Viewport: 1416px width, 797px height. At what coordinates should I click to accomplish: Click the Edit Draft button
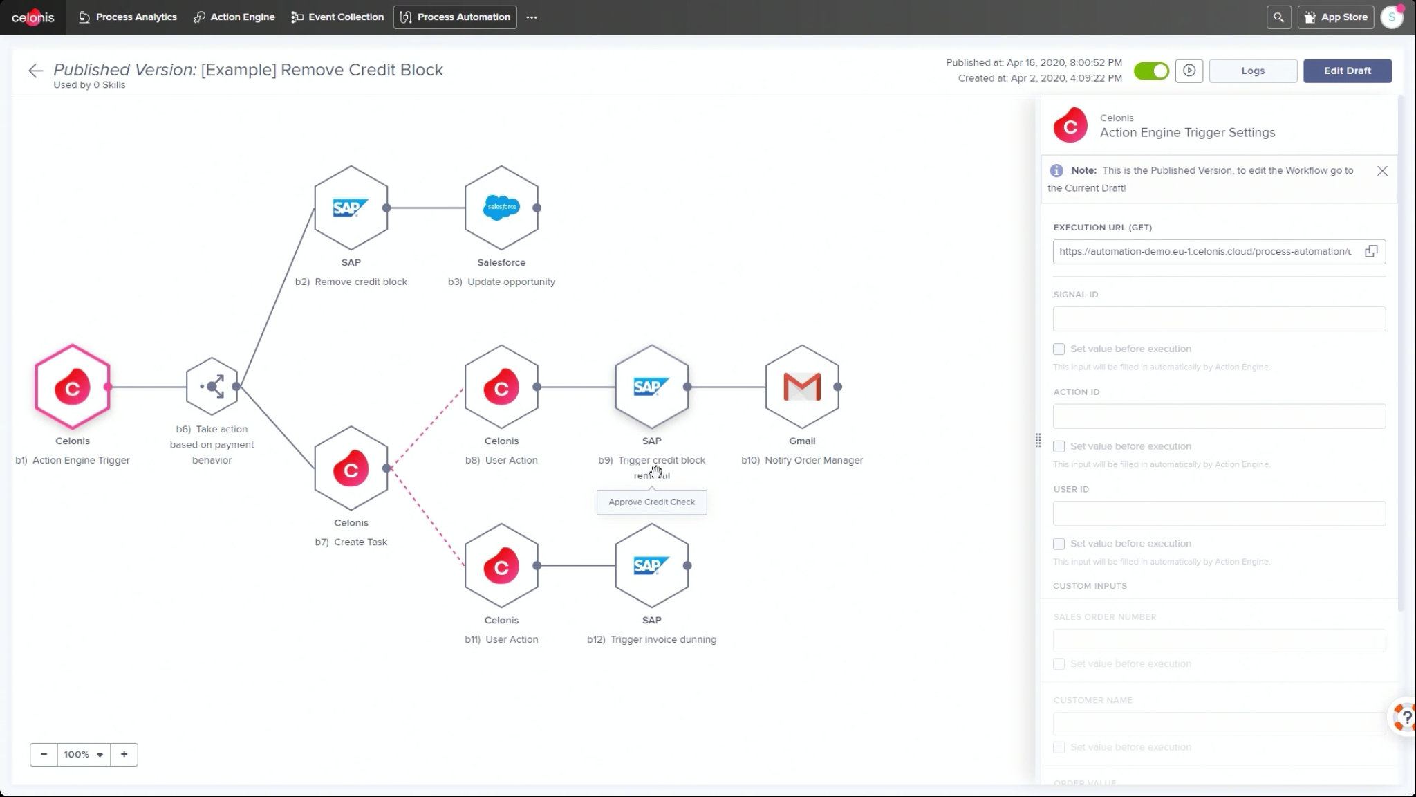[1347, 71]
